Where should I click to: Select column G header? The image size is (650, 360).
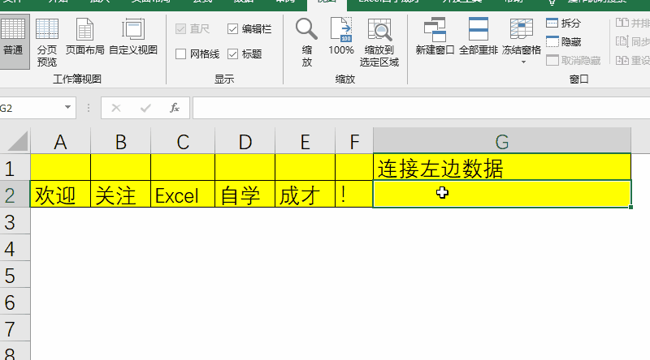tap(502, 141)
